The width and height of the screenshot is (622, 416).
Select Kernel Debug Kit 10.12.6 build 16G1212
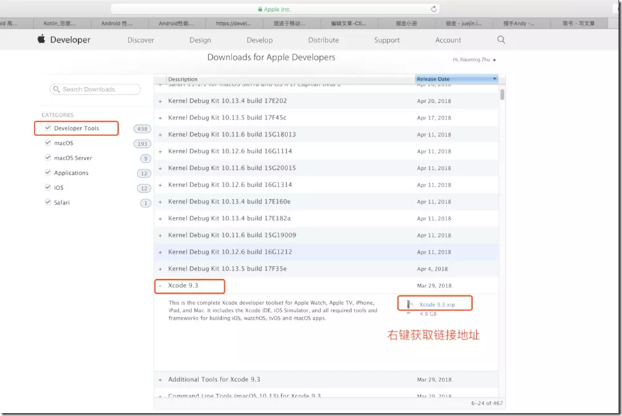230,252
